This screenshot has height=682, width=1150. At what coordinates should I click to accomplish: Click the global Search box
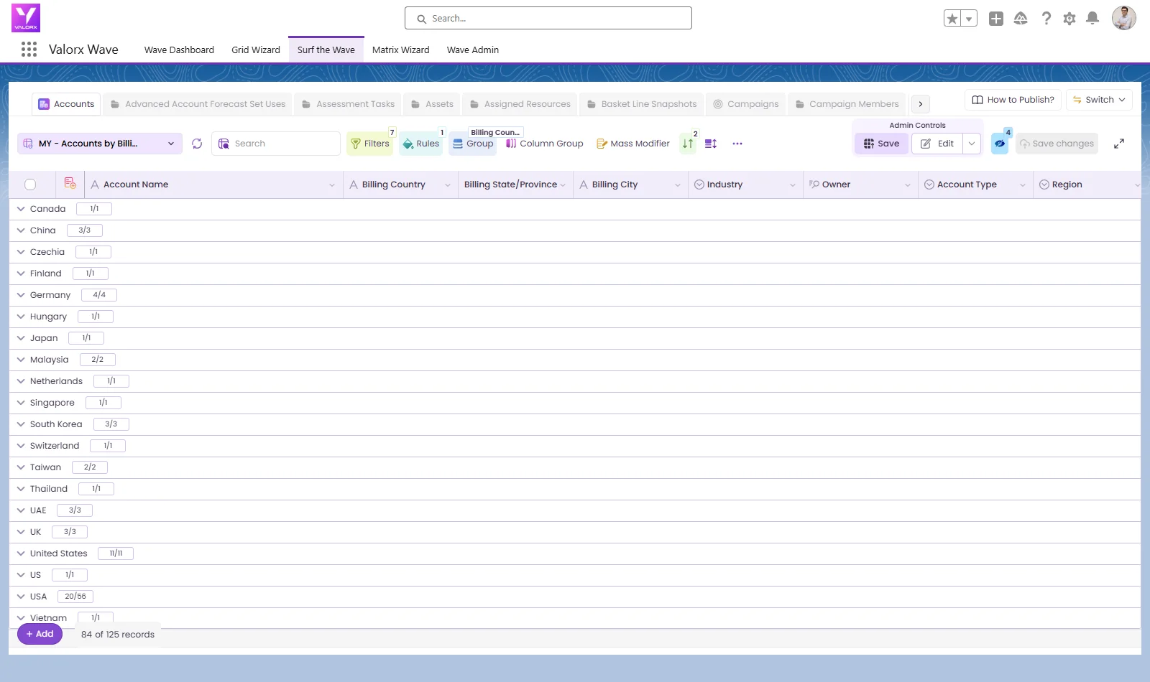point(548,18)
